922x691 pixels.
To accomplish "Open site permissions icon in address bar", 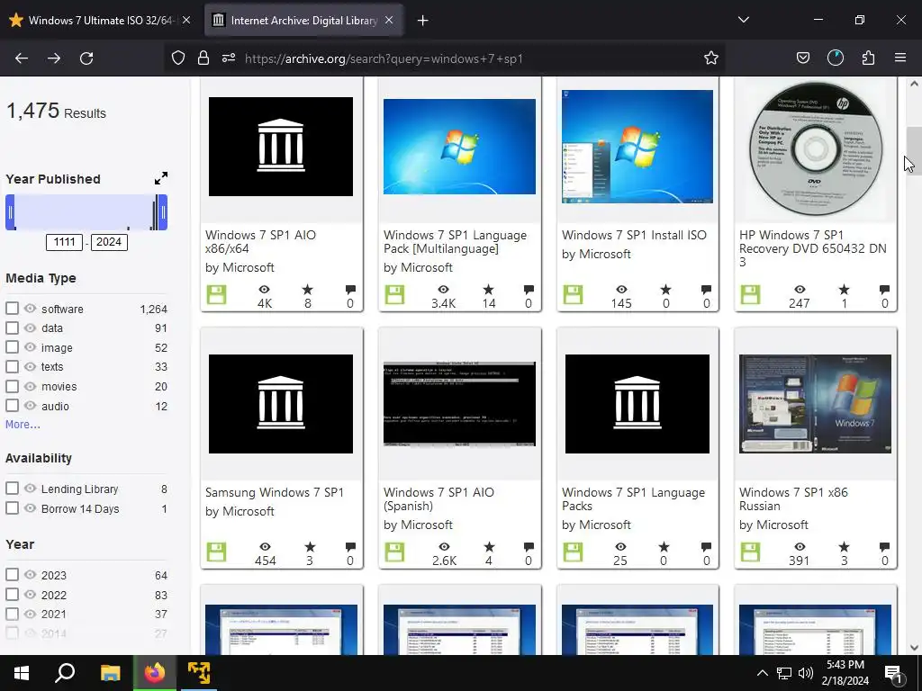I will (x=229, y=58).
